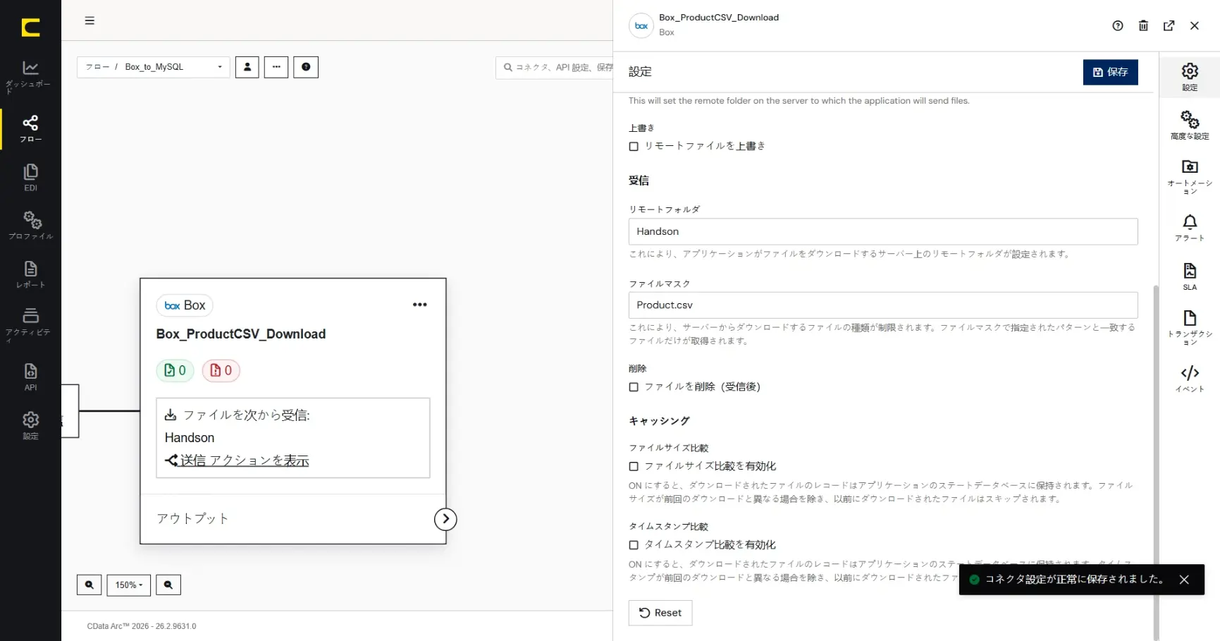Select the SLA tab
Viewport: 1220px width, 641px height.
(1190, 276)
